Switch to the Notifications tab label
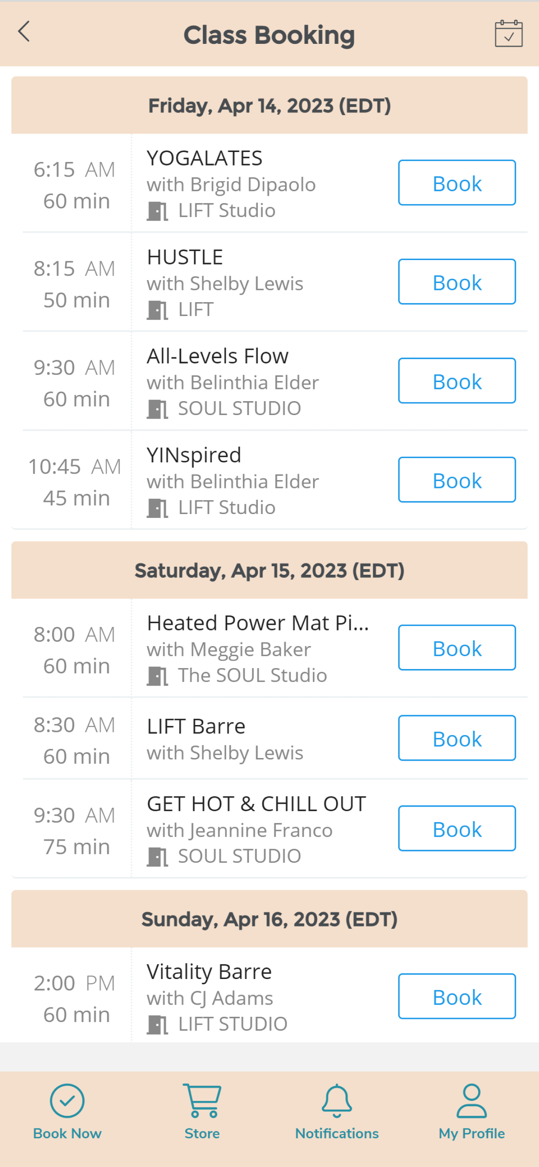539x1167 pixels. (336, 1133)
